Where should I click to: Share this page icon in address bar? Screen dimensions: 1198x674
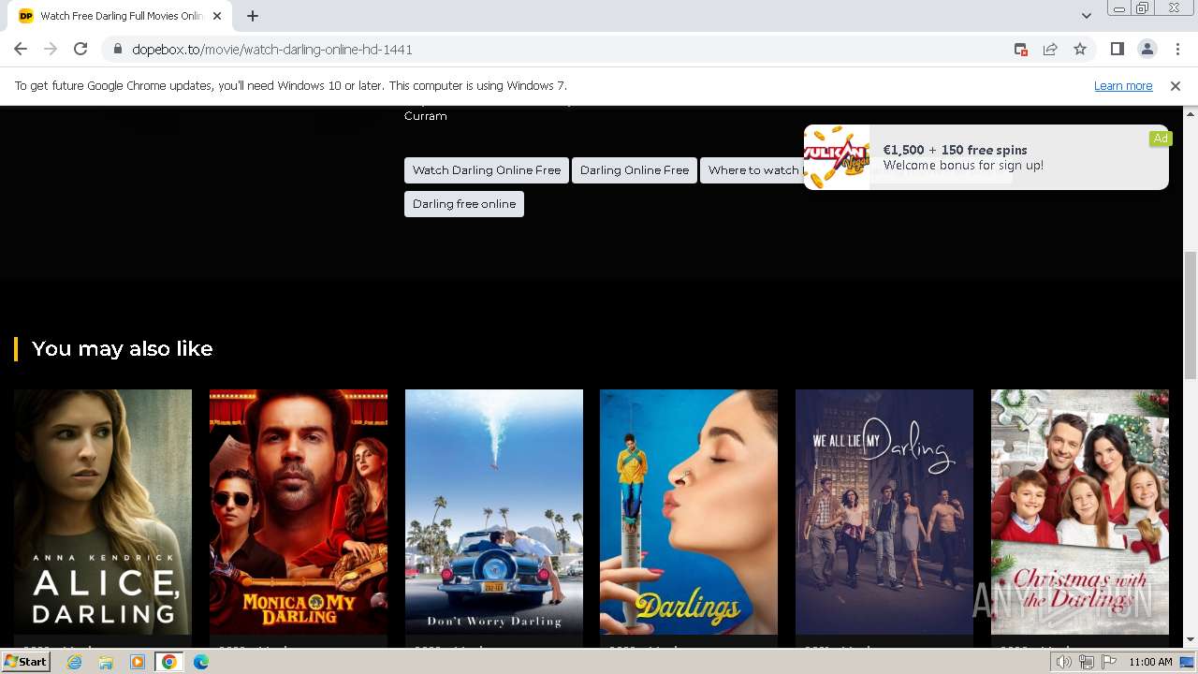coord(1050,50)
